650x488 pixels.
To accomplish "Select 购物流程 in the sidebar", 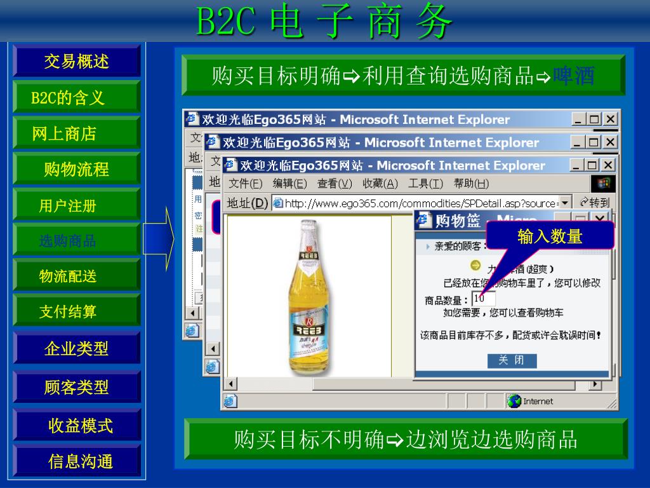I will (77, 169).
